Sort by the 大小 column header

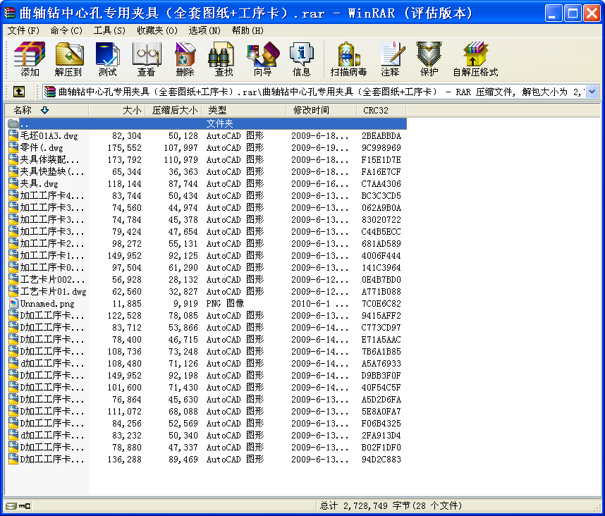coord(117,110)
